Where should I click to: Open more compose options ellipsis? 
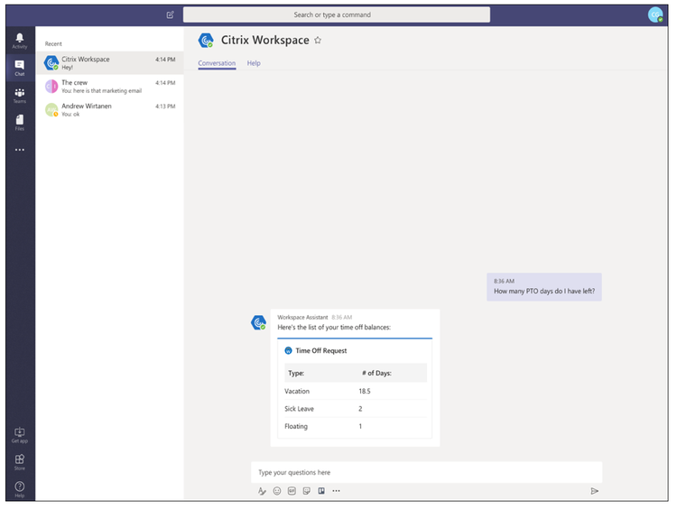click(x=336, y=491)
